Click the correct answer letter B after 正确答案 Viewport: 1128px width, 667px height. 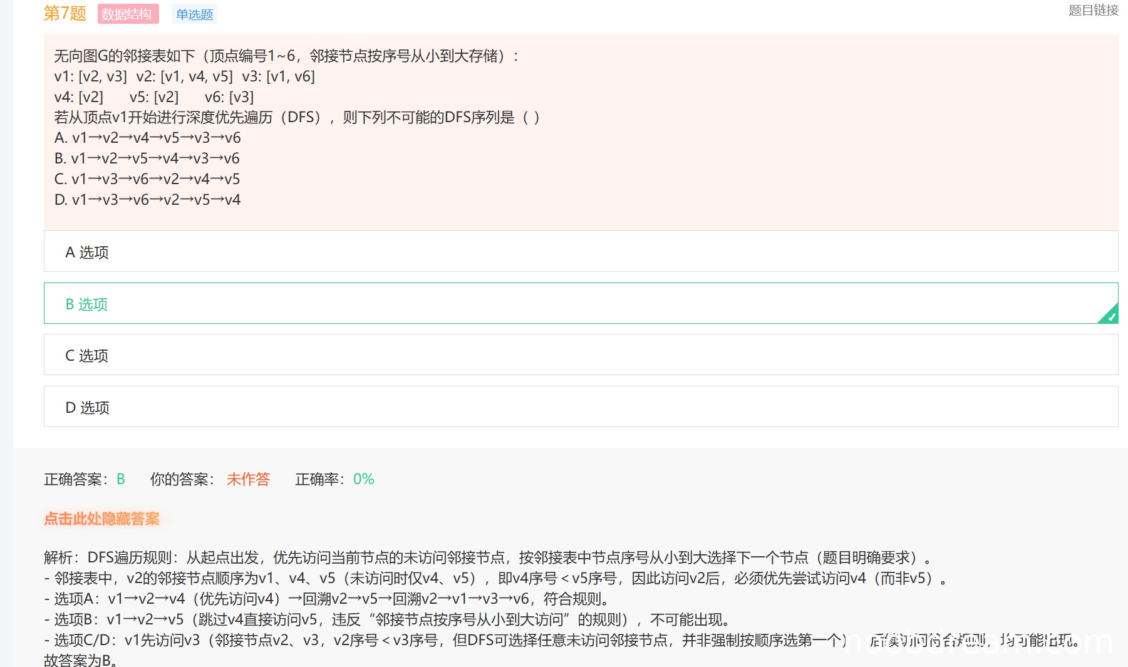[x=121, y=479]
